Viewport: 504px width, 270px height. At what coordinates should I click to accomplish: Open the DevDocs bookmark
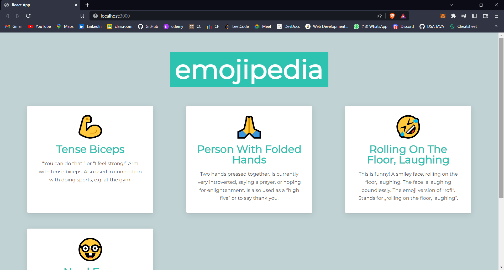coord(288,26)
